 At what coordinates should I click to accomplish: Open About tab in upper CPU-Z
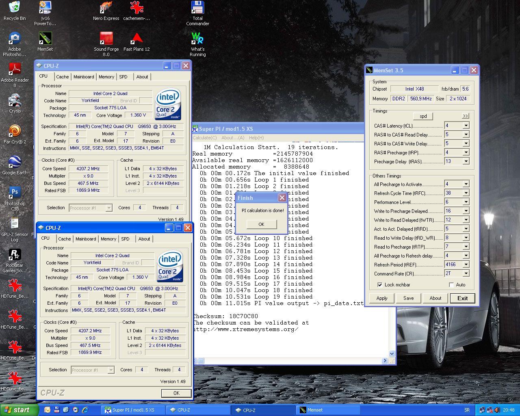tap(142, 77)
